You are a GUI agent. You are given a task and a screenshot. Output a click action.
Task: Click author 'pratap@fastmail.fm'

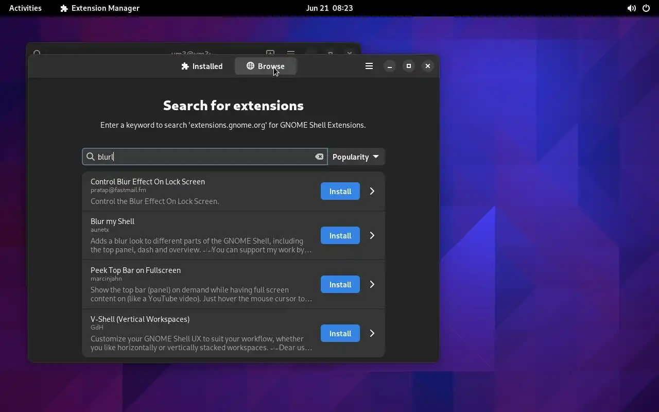[118, 190]
